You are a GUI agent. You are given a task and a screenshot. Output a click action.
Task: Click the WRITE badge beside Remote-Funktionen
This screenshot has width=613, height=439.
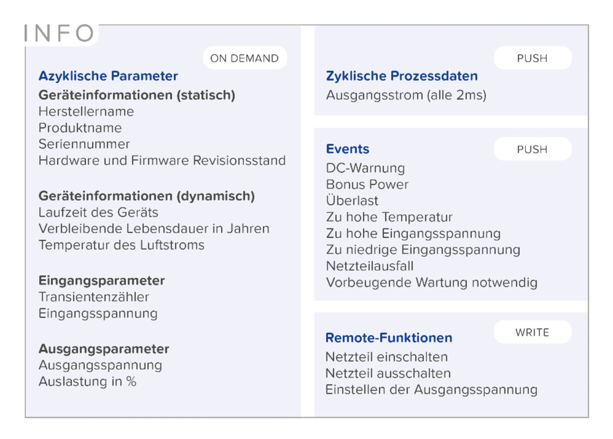tap(532, 333)
